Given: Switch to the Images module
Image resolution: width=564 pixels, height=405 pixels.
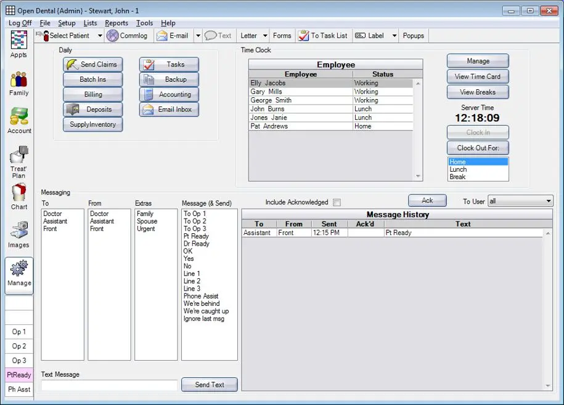Looking at the screenshot, I should point(18,235).
